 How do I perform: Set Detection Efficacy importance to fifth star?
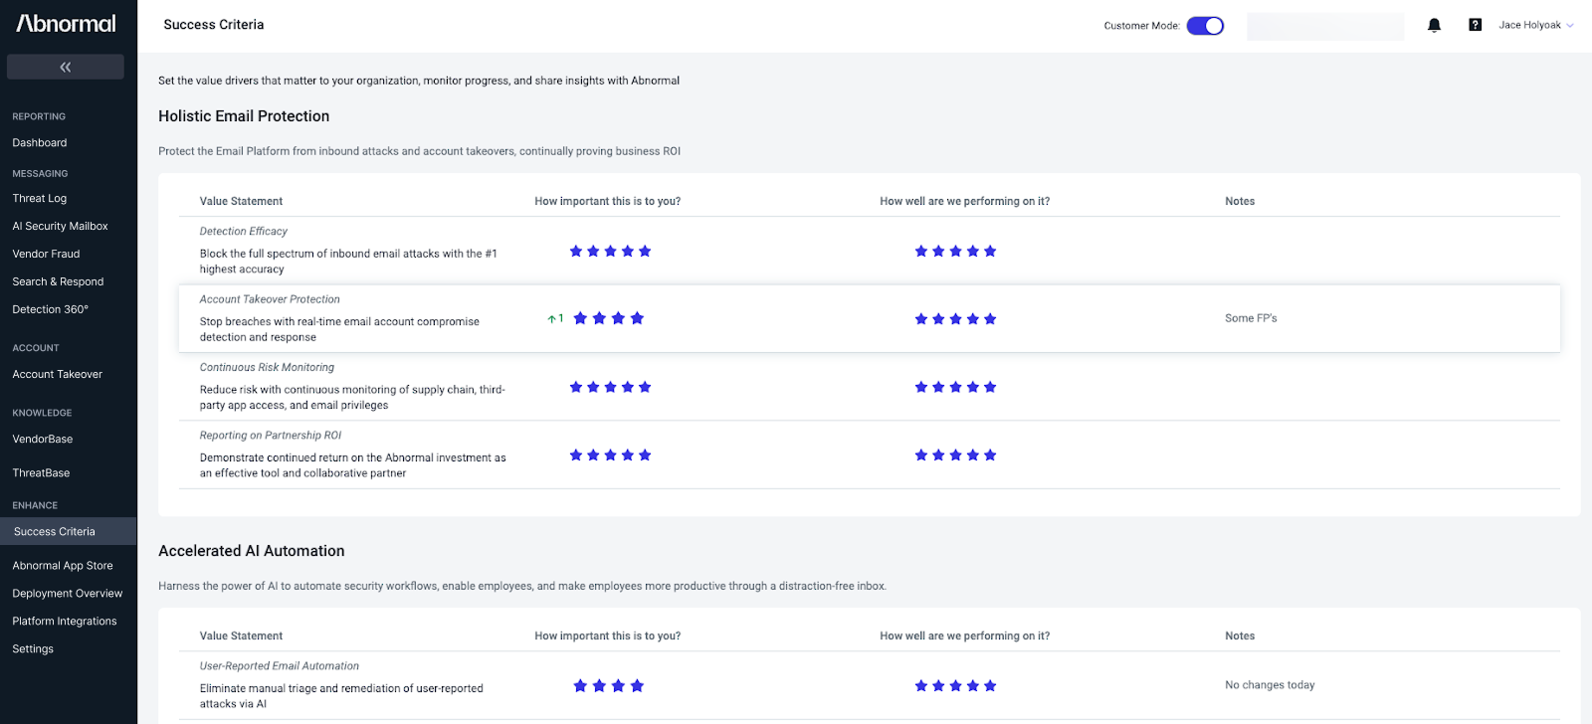point(645,252)
